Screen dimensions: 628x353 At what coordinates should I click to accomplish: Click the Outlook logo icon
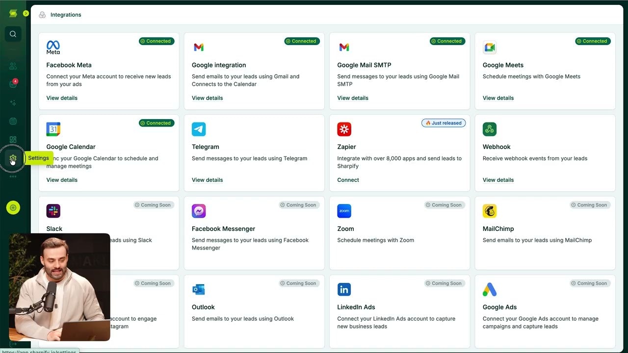[x=199, y=290]
